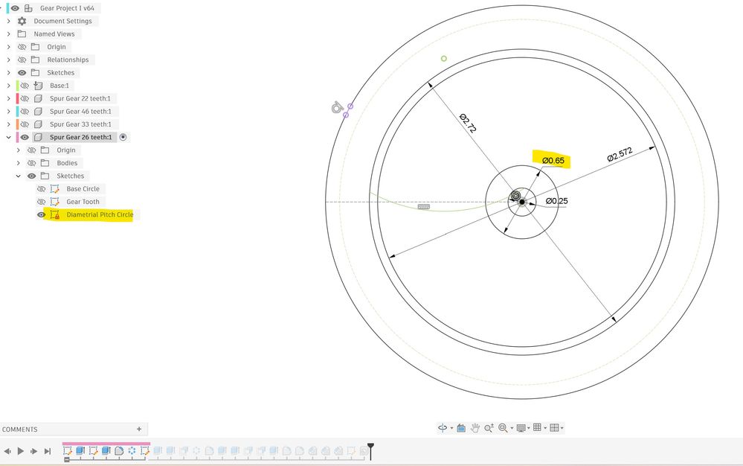Click the Gear Project document icon
743x466 pixels.
tap(28, 8)
